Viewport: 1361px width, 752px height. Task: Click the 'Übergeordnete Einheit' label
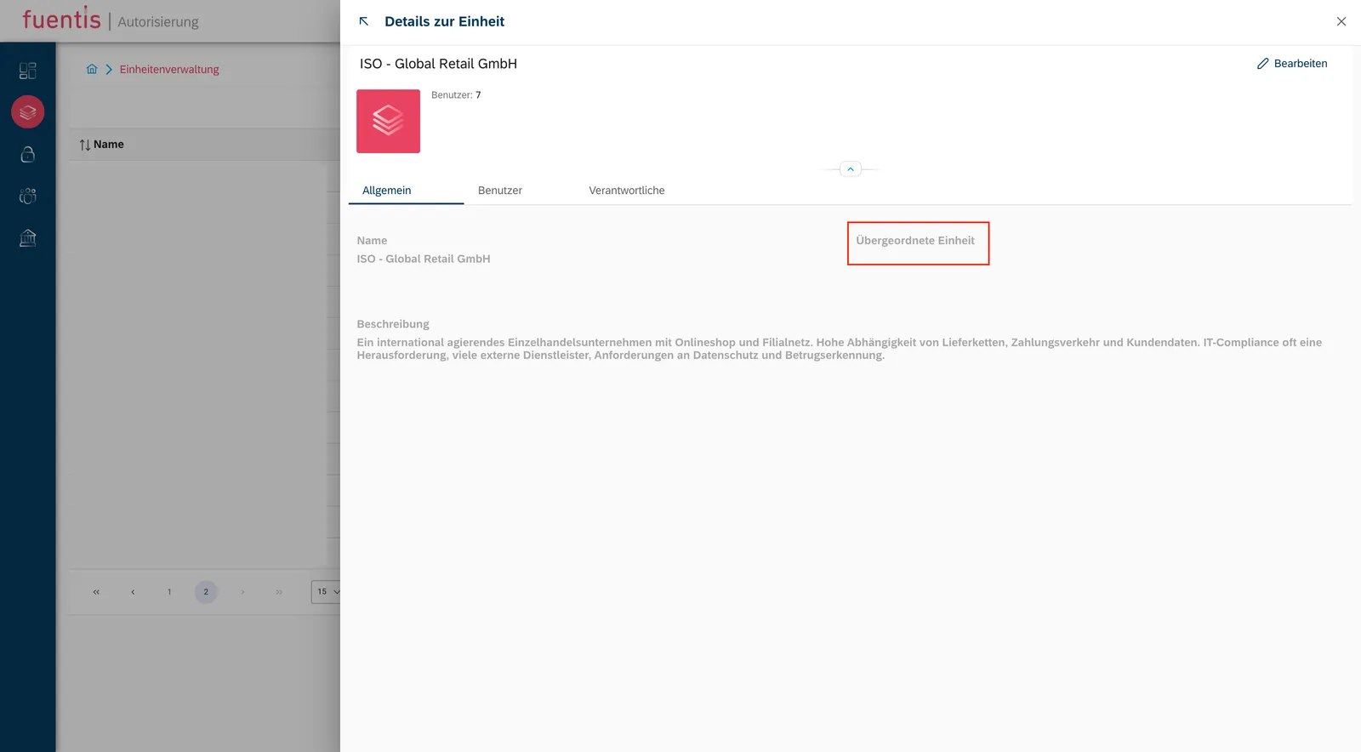(915, 241)
